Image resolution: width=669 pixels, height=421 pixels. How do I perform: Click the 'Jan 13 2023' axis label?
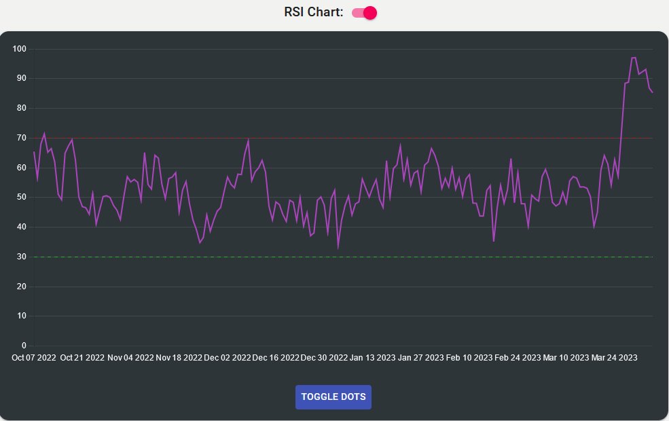click(372, 358)
